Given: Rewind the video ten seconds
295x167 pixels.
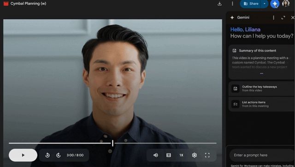Looking at the screenshot, I should 47,155.
